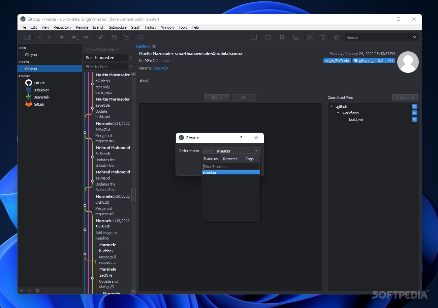Go forward with the right chevron button
Viewport: 438px width, 308px height.
pyautogui.click(x=49, y=37)
